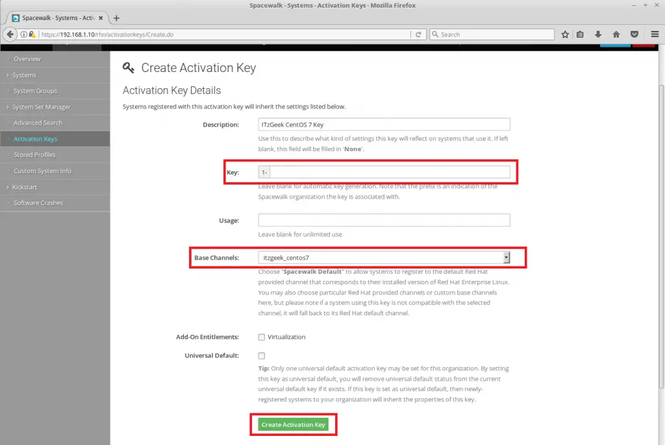Open the bookmarks list icon

580,34
